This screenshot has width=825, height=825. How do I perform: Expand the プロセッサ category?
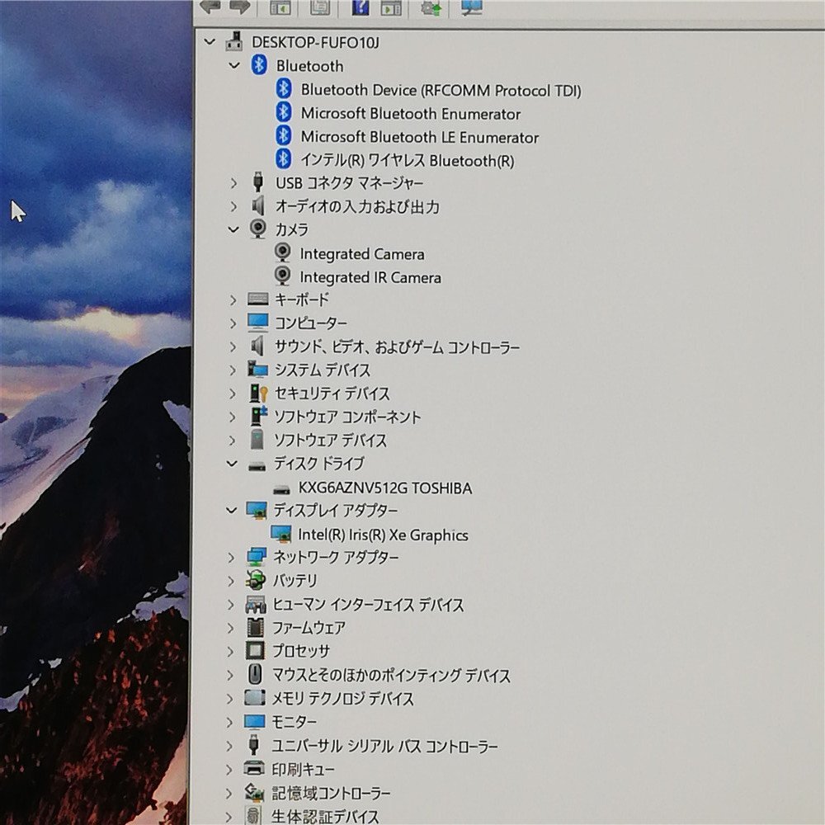(x=230, y=652)
